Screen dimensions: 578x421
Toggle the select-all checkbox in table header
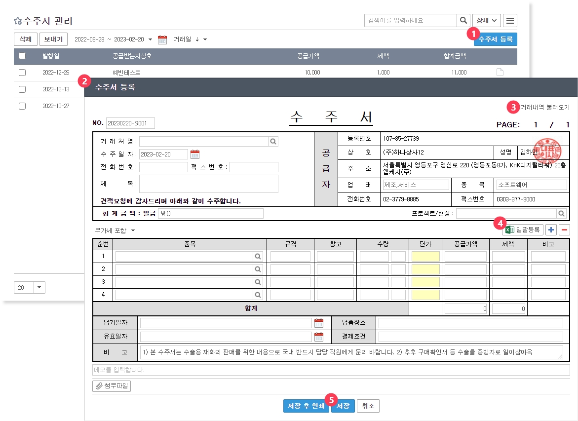22,56
